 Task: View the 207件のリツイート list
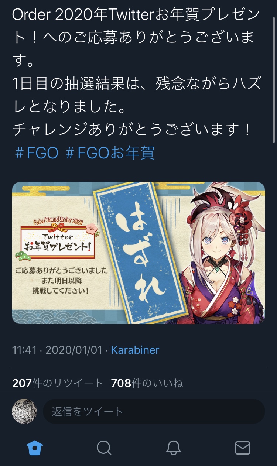point(58,383)
